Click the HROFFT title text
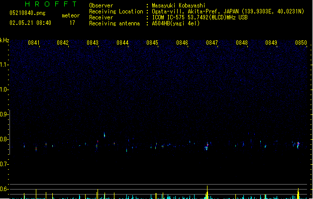Viewport: 313px width, 199px height. point(51,4)
